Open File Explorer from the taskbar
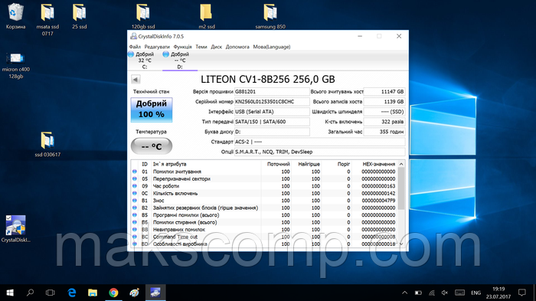This screenshot has width=536, height=301. click(x=93, y=293)
